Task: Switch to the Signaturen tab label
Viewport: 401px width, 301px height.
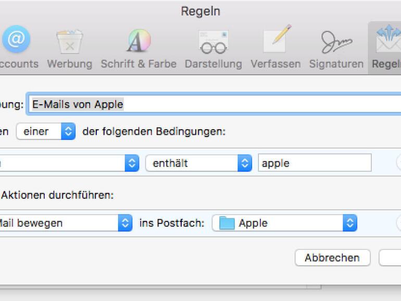Action: pyautogui.click(x=336, y=64)
